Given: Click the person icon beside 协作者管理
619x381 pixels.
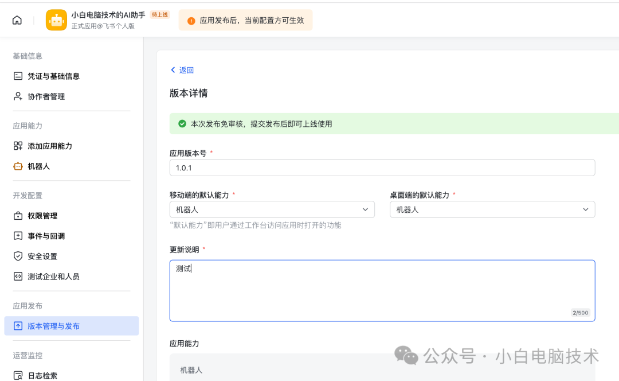Looking at the screenshot, I should 18,96.
